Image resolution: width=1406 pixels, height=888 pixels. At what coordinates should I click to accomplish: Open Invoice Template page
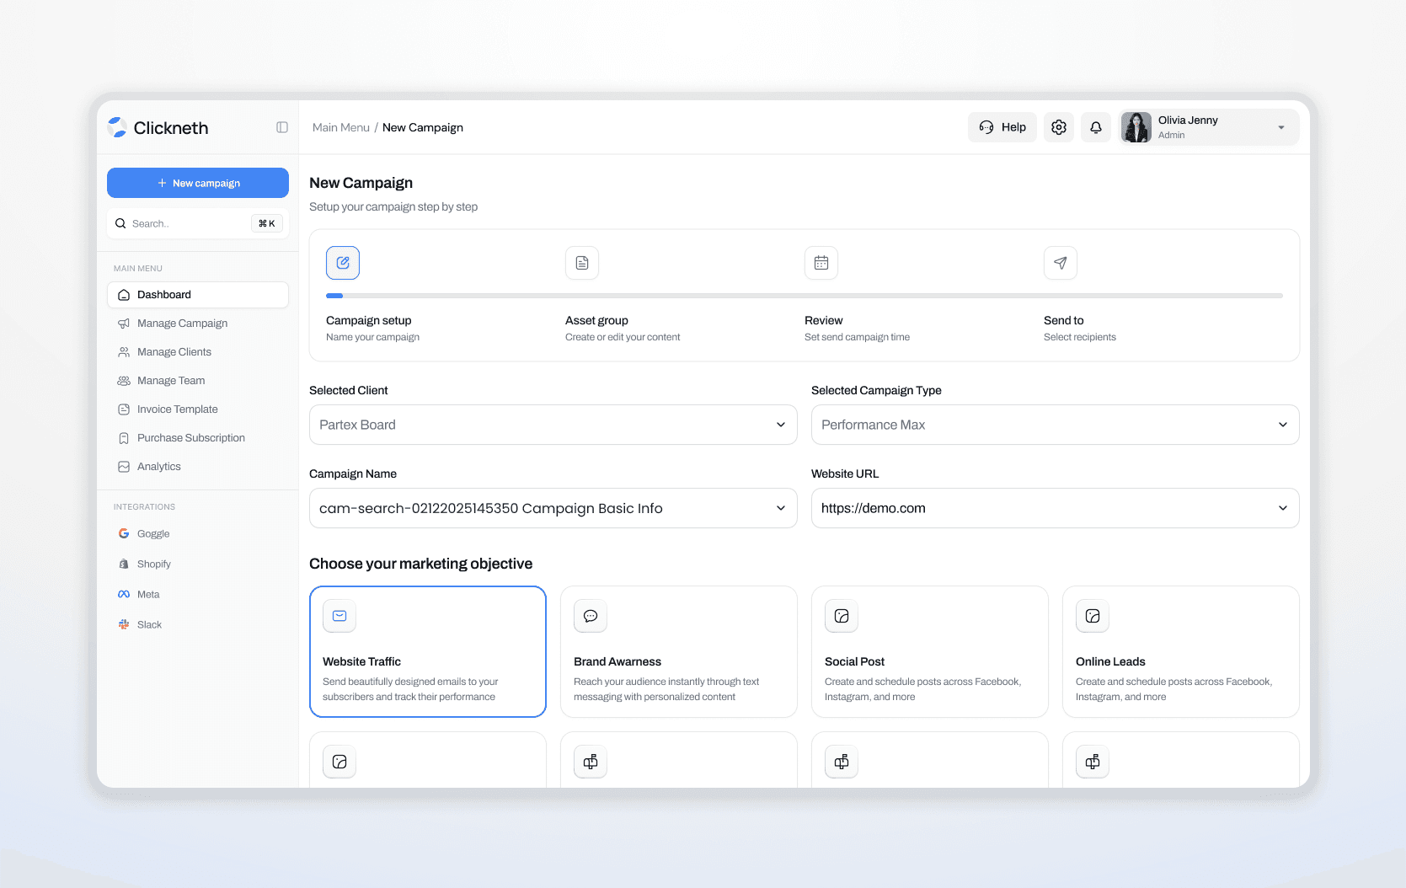pyautogui.click(x=198, y=409)
